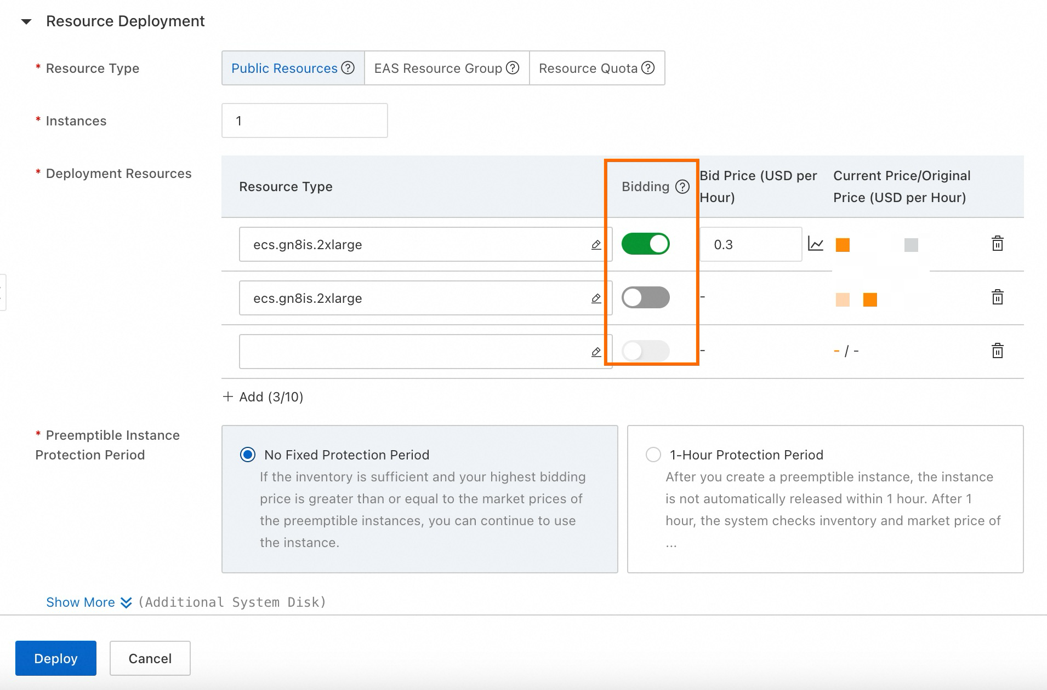Click the Instances number input field
Screen dimensions: 1047x690
coord(304,120)
